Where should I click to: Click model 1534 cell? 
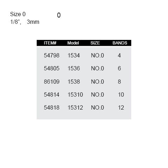click(74, 55)
